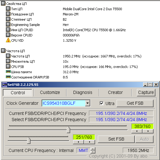Open the Clock Generator dropdown

tap(88, 103)
